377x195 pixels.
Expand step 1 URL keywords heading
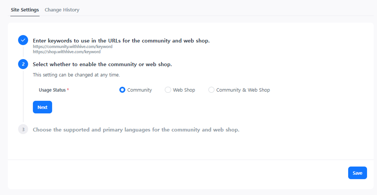tap(121, 41)
